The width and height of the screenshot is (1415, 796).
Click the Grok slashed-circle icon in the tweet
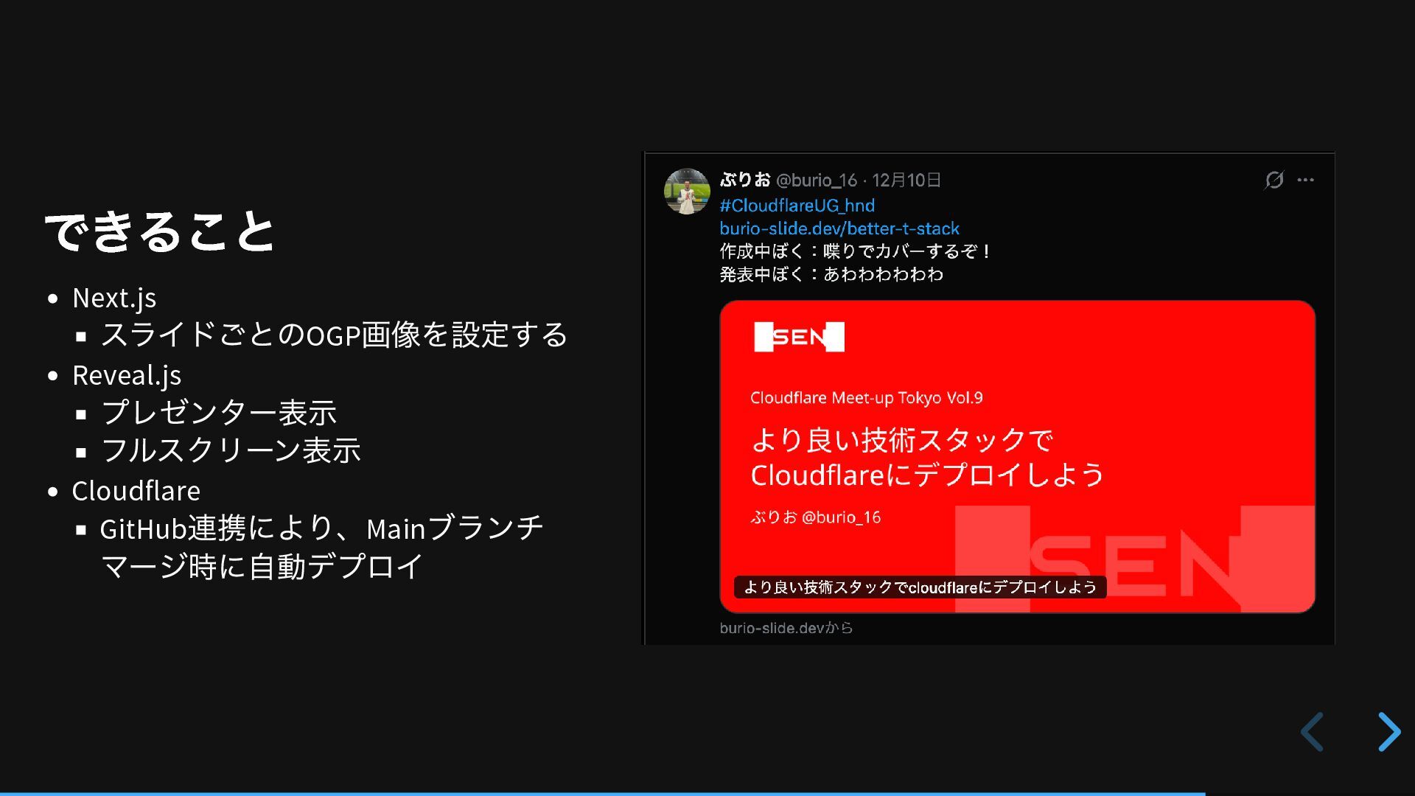pos(1274,180)
